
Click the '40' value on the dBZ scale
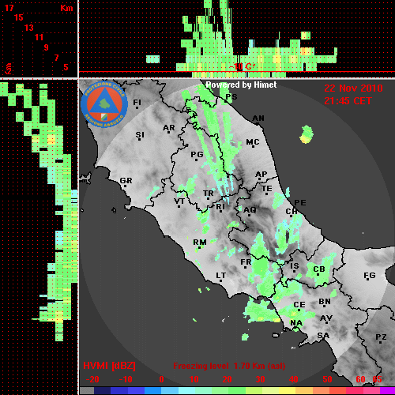[294, 379]
